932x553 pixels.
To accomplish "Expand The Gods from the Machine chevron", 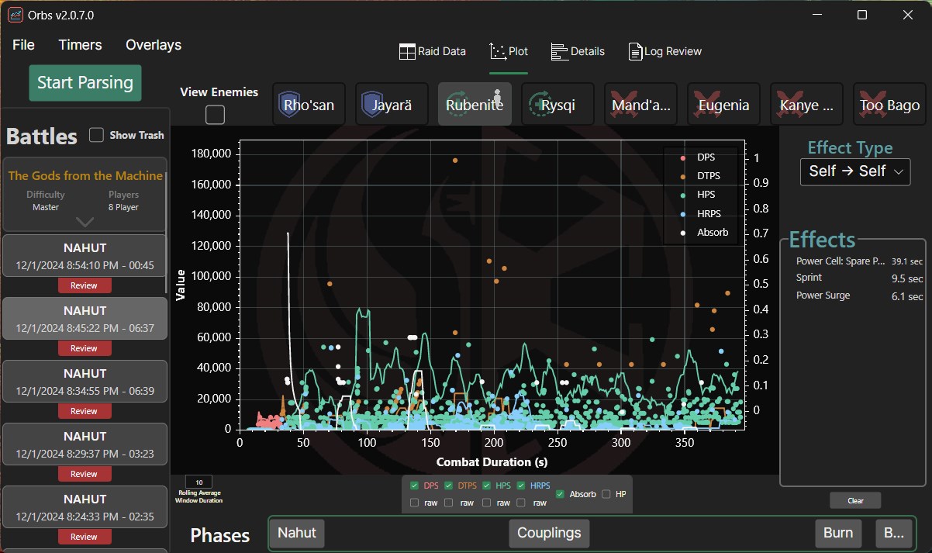I will (85, 222).
